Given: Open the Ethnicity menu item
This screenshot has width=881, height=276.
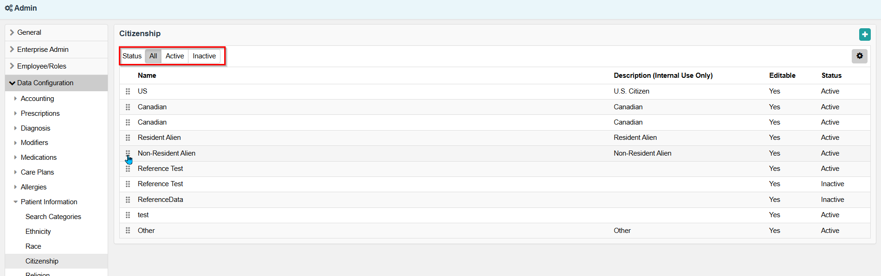Looking at the screenshot, I should coord(38,232).
